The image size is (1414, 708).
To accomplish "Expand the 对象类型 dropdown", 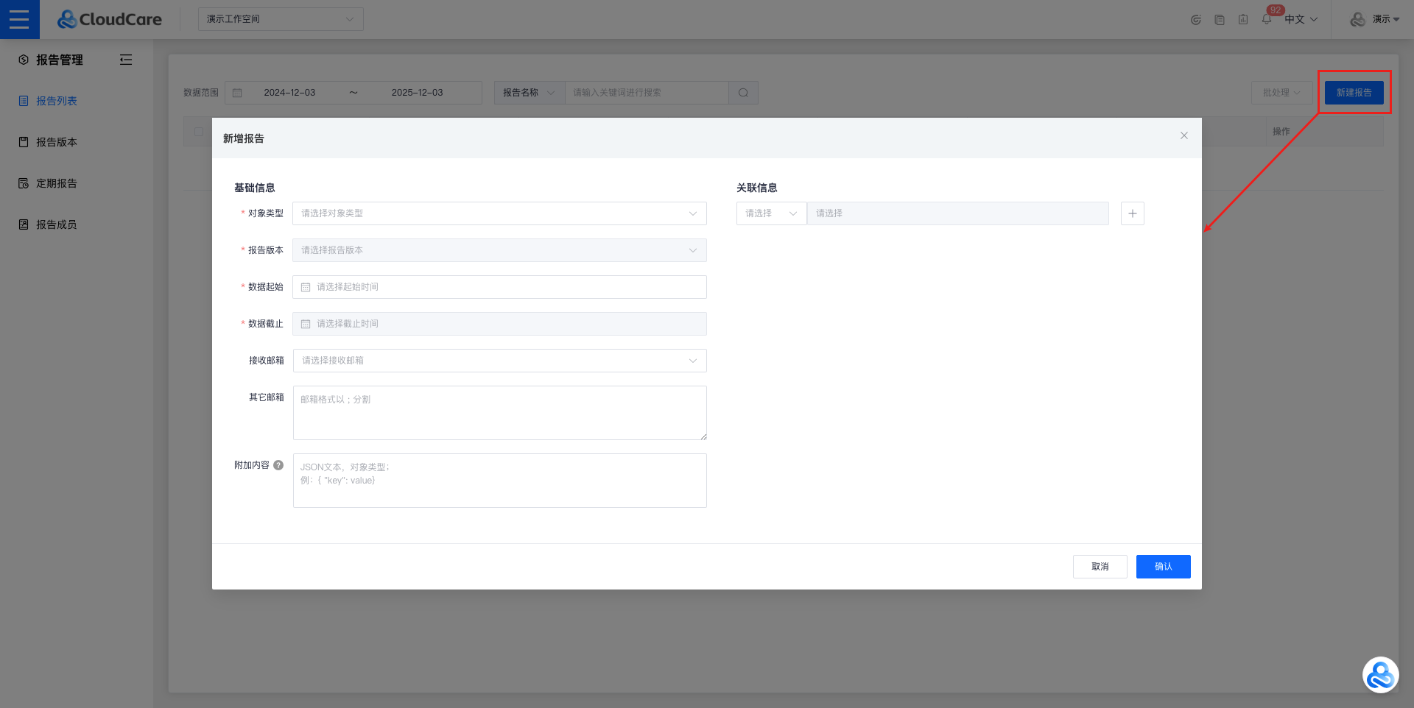I will click(x=499, y=213).
